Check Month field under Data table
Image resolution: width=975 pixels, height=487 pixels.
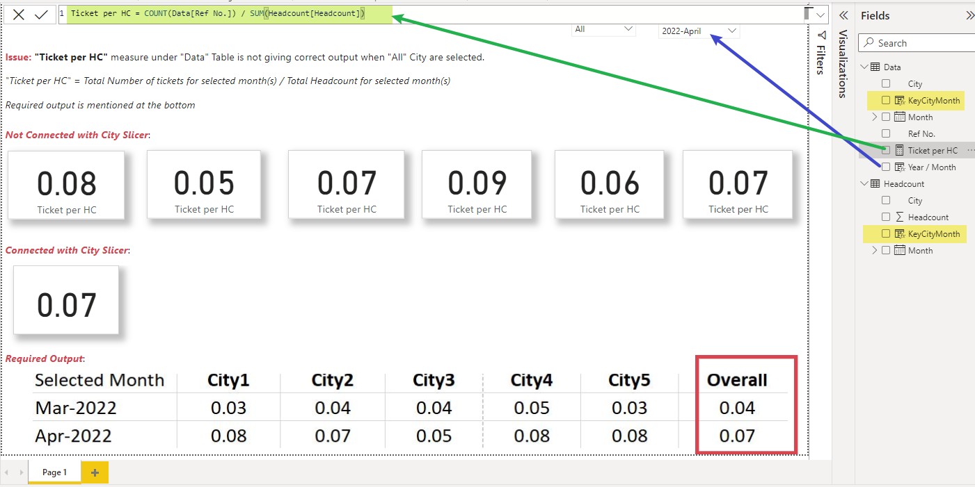(x=886, y=117)
